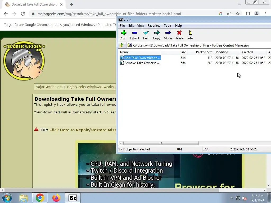Click the network tray icon
This screenshot has width=271, height=203.
[238, 198]
